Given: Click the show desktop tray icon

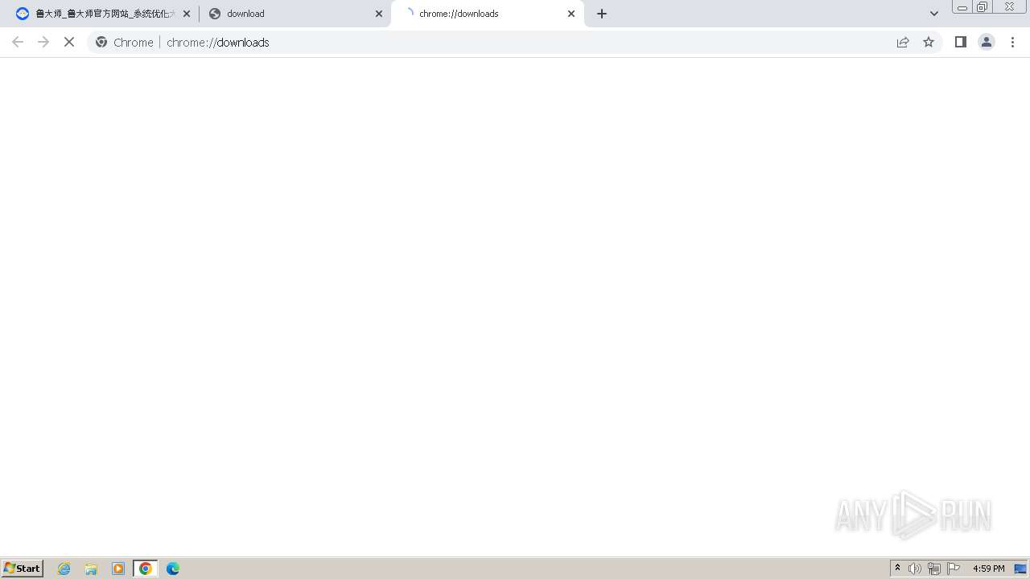Looking at the screenshot, I should [x=1020, y=569].
